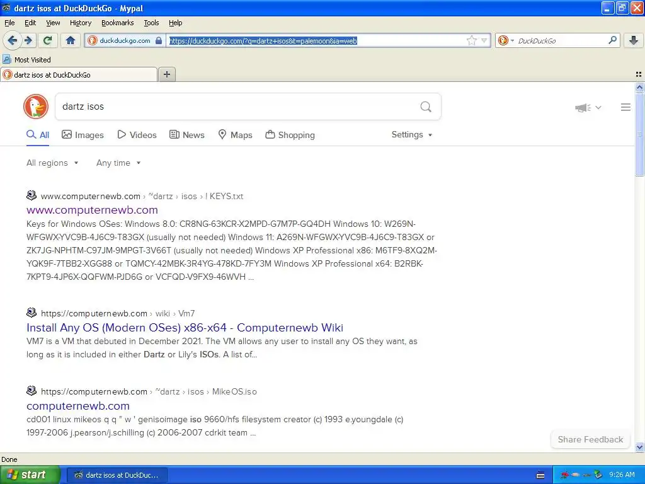Viewport: 645px width, 484px height.
Task: Open the www.computernewb.com result link
Action: (x=92, y=210)
